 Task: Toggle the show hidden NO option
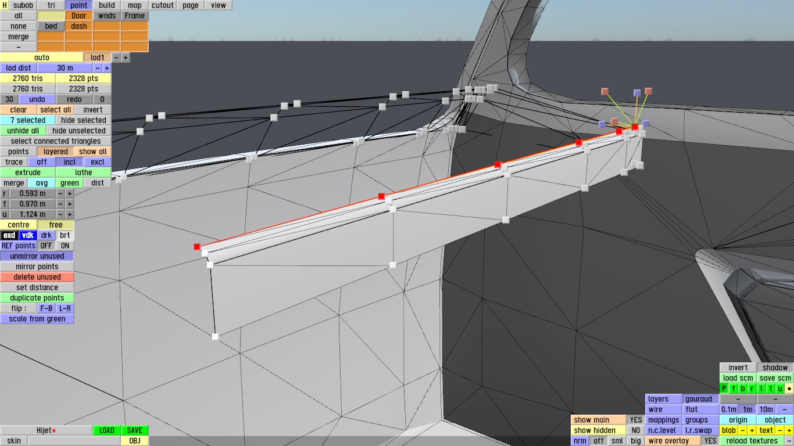(636, 430)
